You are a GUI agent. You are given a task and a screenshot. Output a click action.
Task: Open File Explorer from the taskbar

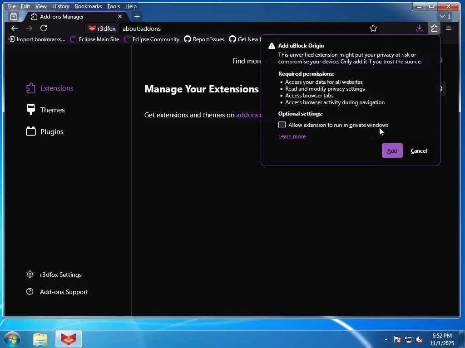tap(40, 339)
